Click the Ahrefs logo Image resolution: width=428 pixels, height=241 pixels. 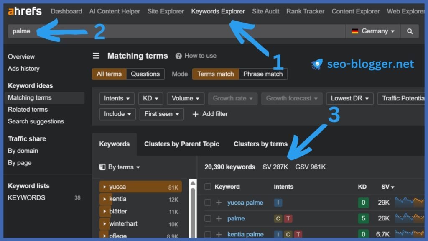[x=25, y=11]
